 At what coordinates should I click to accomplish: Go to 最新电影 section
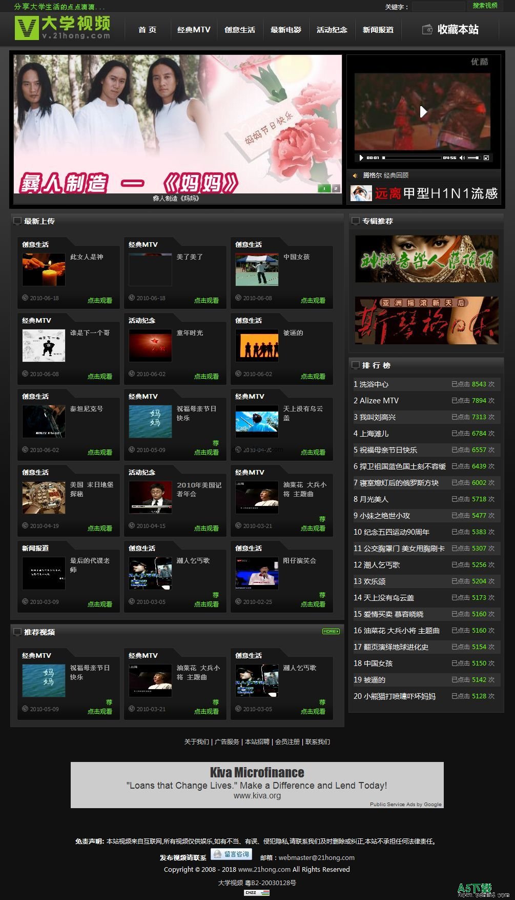286,30
